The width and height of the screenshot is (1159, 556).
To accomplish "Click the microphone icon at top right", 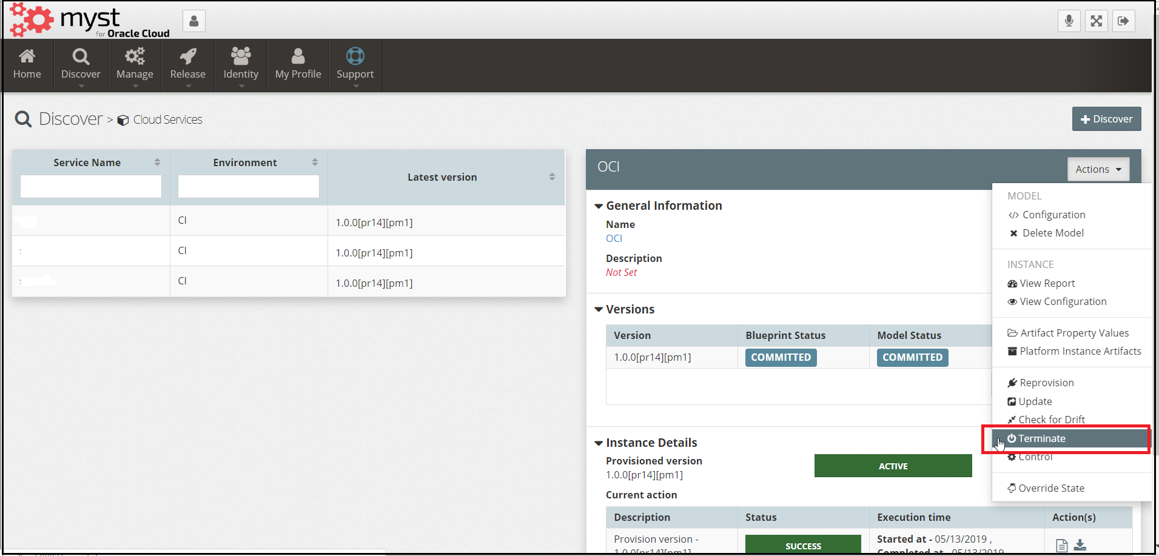I will tap(1069, 21).
